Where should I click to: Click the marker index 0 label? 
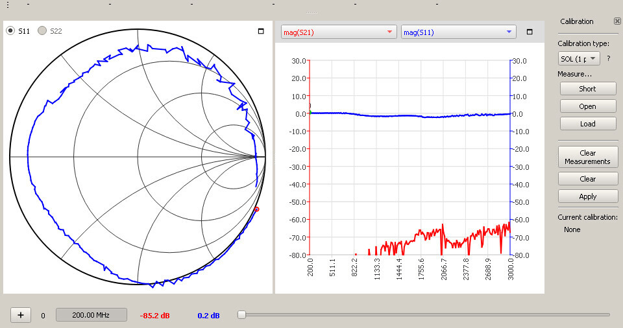click(43, 316)
